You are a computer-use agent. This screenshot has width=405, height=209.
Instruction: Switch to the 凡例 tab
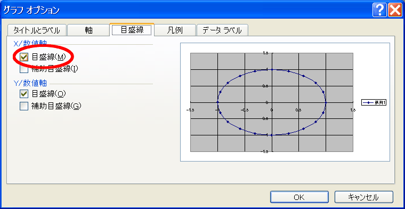[x=175, y=30]
